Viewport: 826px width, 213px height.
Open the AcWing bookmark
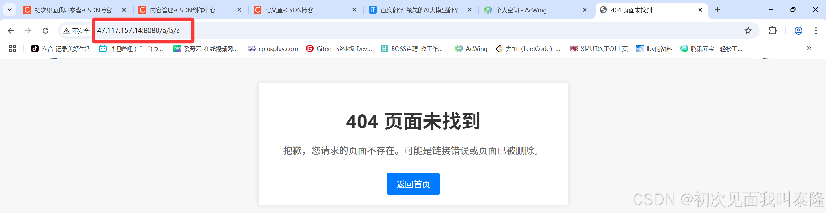(471, 49)
